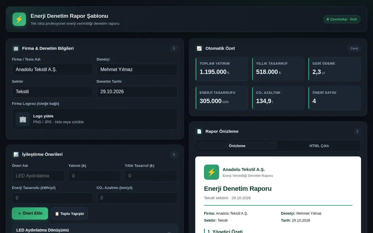Click the Enerji Tasarrufu value 305.000

(x=210, y=101)
